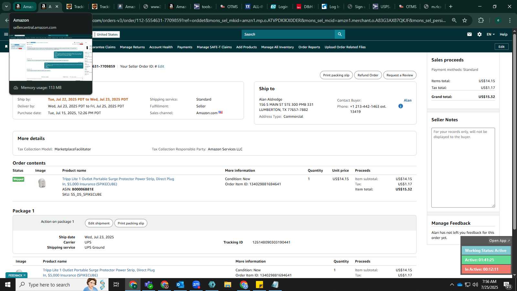Open File Explorer from the taskbar

tap(228, 285)
